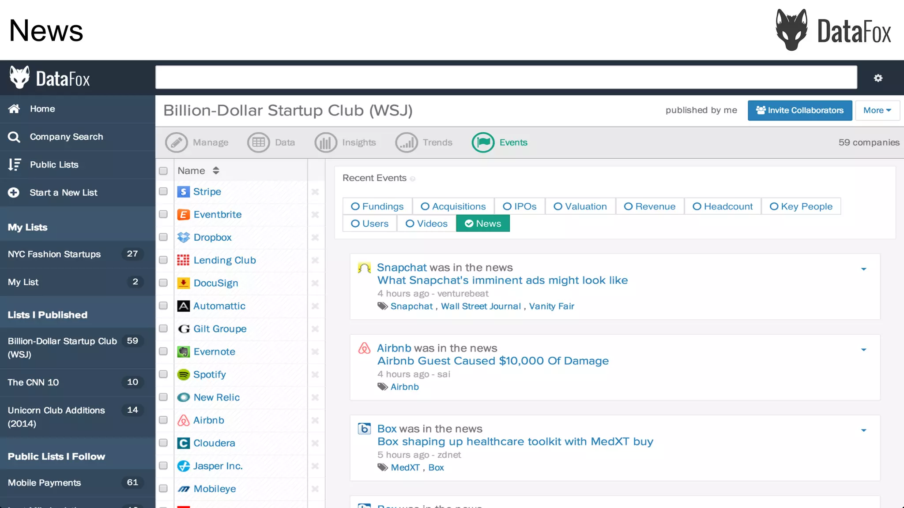
Task: Open NYC Fashion Startups list
Action: (54, 254)
